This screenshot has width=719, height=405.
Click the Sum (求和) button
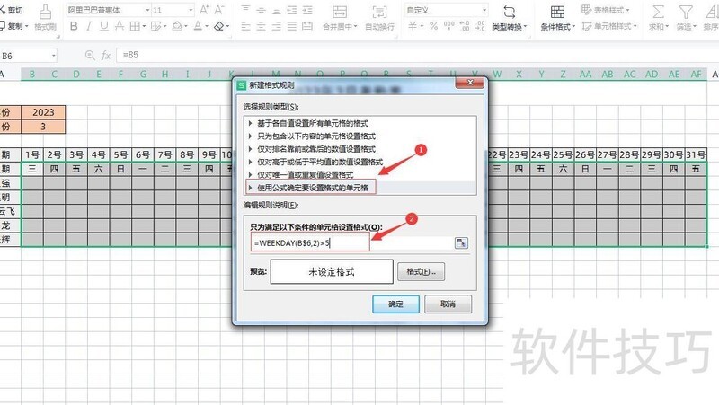pyautogui.click(x=659, y=18)
